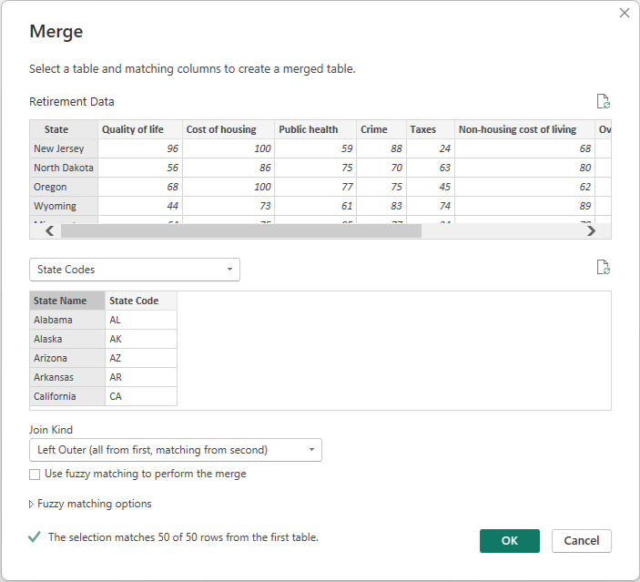Click New Jersey's Quality of life value 96
The height and width of the screenshot is (582, 640).
[140, 148]
